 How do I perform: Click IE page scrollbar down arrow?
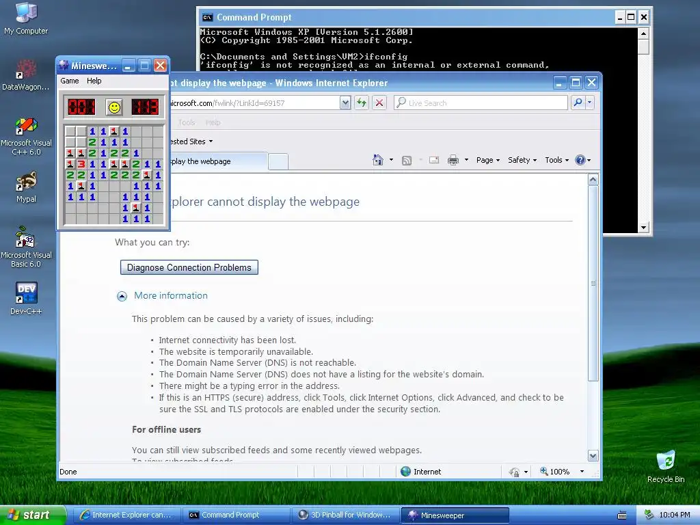[x=593, y=456]
